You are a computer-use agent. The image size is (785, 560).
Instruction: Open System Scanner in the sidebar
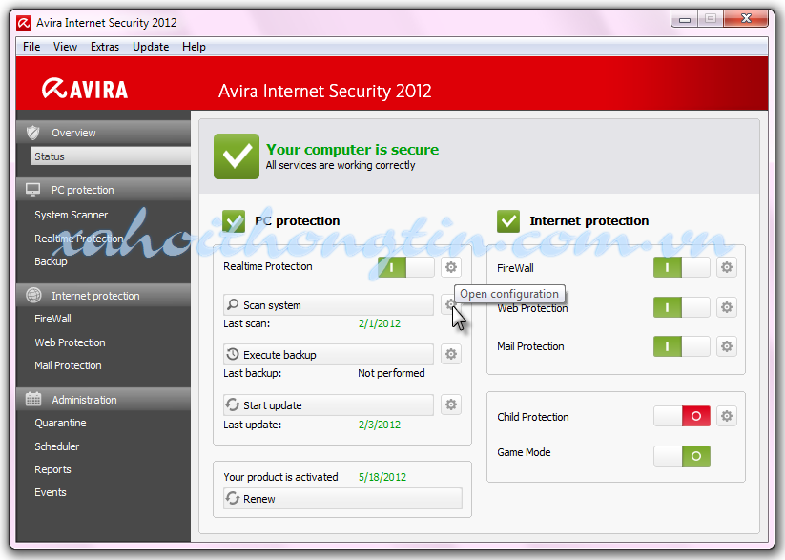click(72, 215)
